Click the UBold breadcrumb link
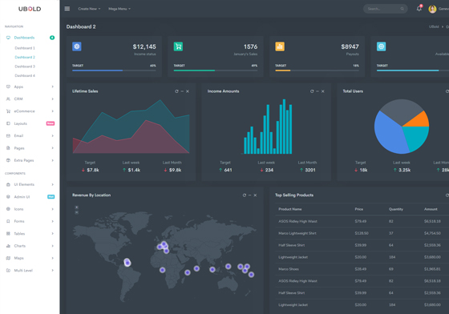Screen dimensions: 449x314 click(434, 26)
